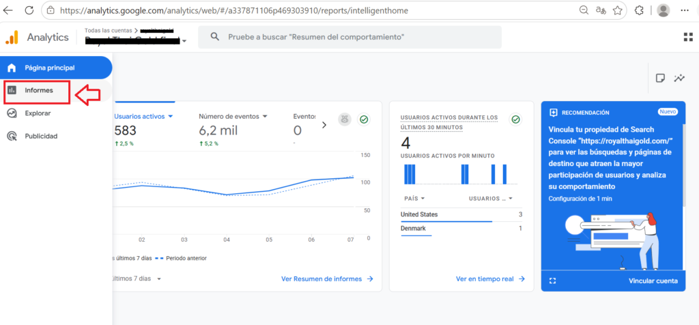
Task: Open the Insights sparkle-trend icon
Action: tap(679, 78)
